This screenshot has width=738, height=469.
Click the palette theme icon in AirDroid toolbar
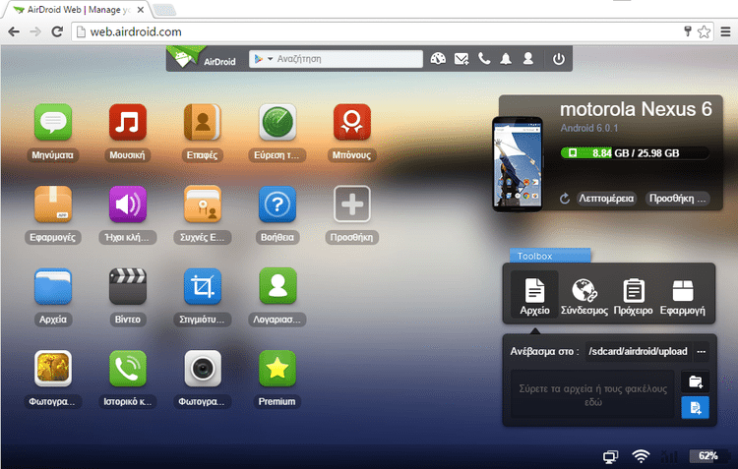pos(438,59)
